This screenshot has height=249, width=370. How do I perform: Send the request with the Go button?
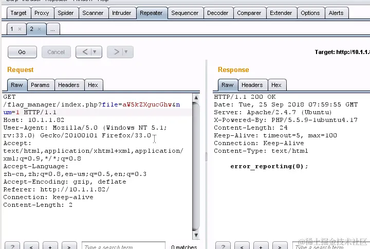(22, 52)
